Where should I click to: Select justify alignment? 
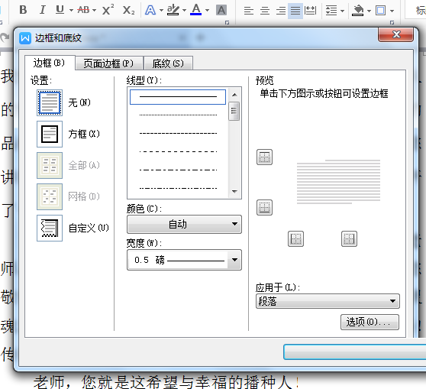tap(295, 11)
